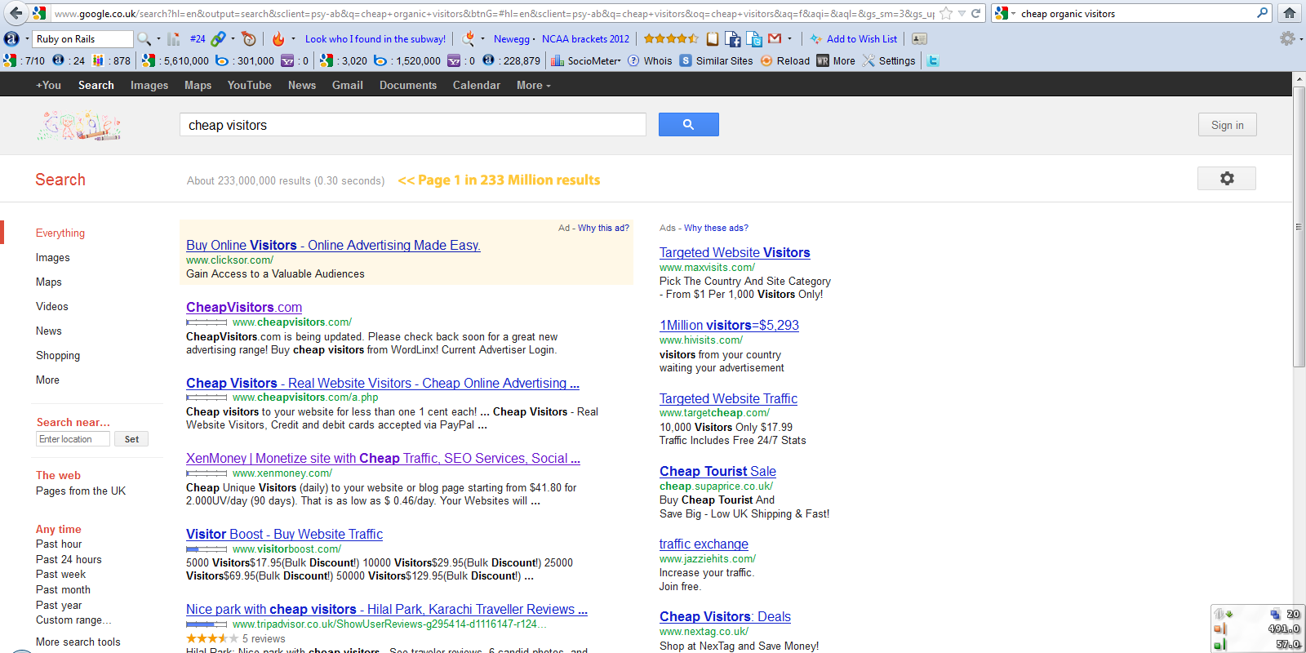Open the Facebook share toolbar icon
The height and width of the screenshot is (653, 1306).
733,38
